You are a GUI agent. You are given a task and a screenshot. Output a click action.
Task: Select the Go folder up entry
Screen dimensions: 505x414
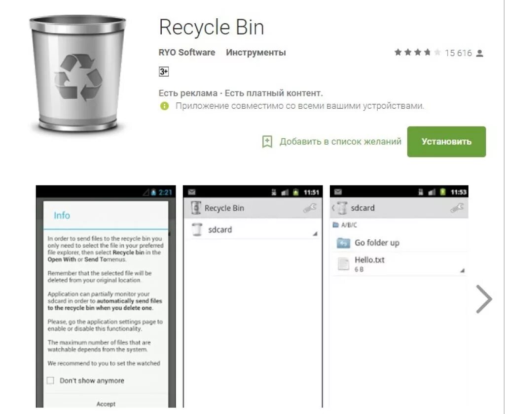(377, 243)
